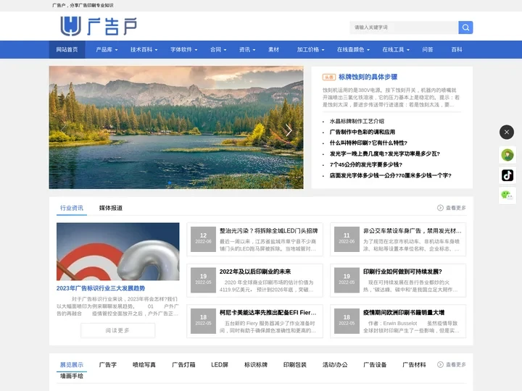Viewport: 522px width, 391px height.
Task: Expand the 资讯 dropdown menu
Action: [247, 49]
